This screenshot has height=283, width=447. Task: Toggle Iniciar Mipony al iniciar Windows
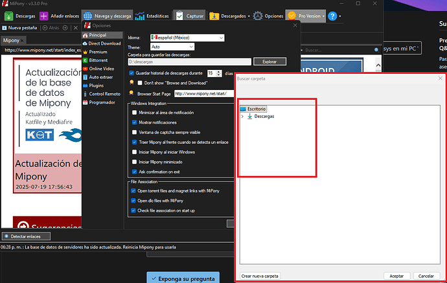[133, 152]
